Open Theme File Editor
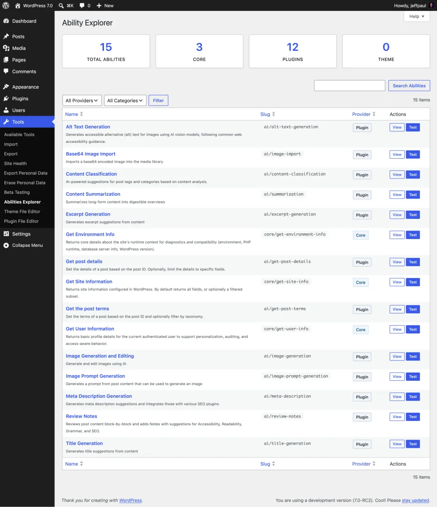This screenshot has width=437, height=507. coord(22,212)
